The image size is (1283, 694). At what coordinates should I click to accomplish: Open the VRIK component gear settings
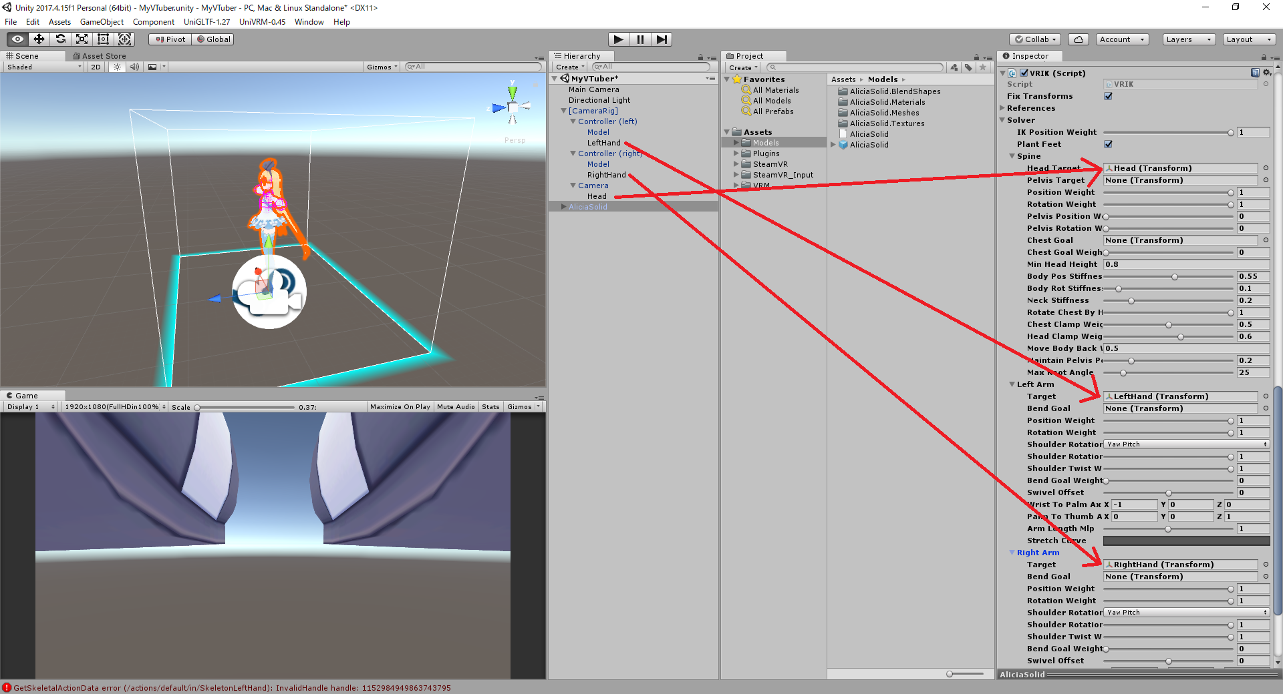pos(1266,73)
